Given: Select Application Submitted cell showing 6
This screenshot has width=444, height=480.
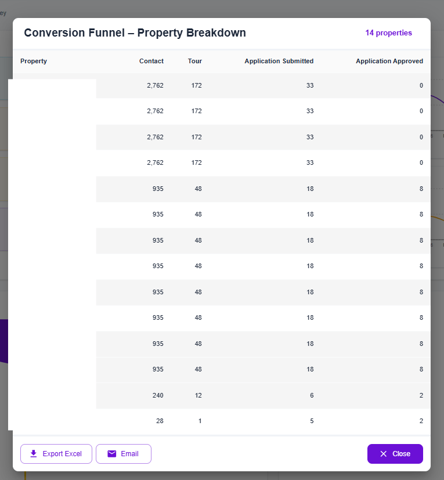Looking at the screenshot, I should tap(312, 395).
